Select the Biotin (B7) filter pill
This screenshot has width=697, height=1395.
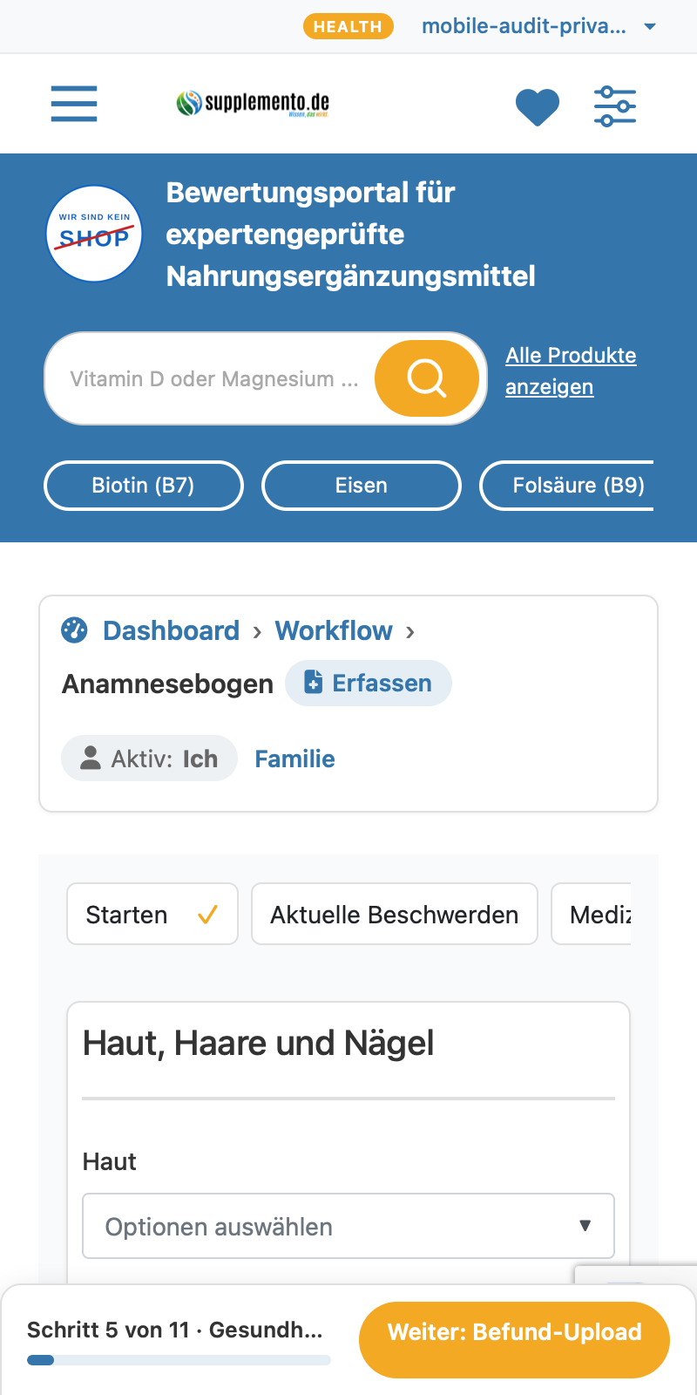pyautogui.click(x=144, y=486)
